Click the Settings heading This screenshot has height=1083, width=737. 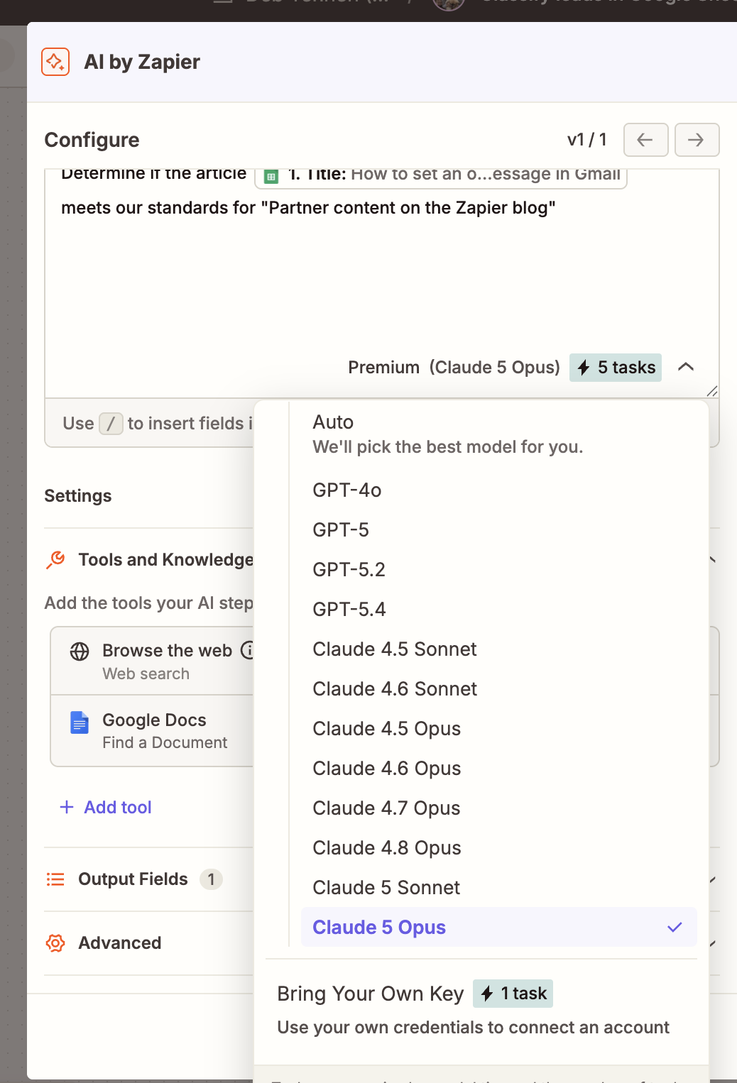tap(78, 496)
